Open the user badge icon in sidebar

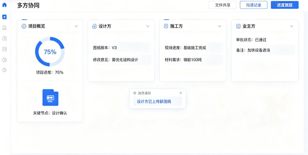click(x=4, y=28)
